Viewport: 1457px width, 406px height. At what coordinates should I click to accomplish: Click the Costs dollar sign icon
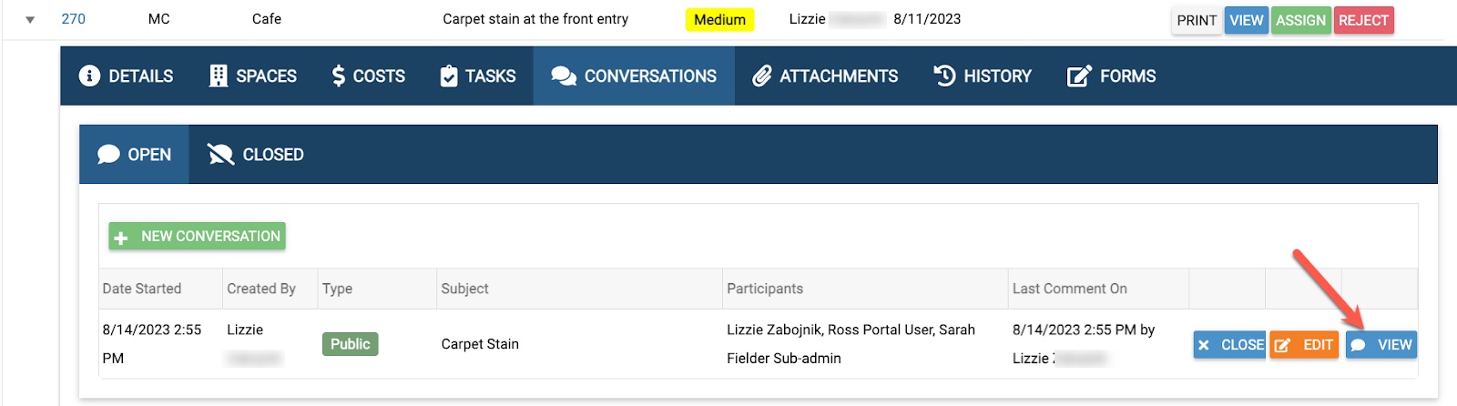(339, 76)
